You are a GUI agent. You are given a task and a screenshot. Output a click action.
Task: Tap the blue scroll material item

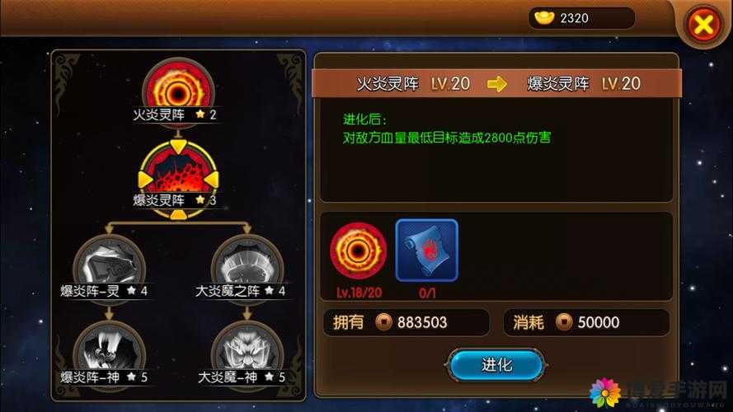pyautogui.click(x=427, y=250)
